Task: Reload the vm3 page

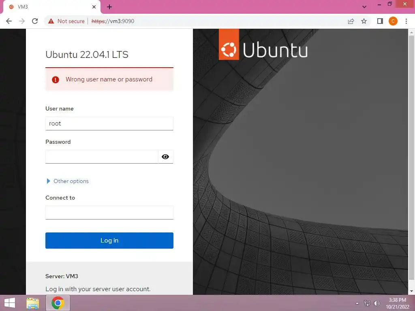Action: [x=35, y=21]
